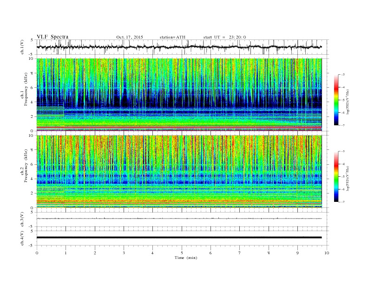
Task: Click the ch.2 spectrogram panel
Action: [179, 172]
